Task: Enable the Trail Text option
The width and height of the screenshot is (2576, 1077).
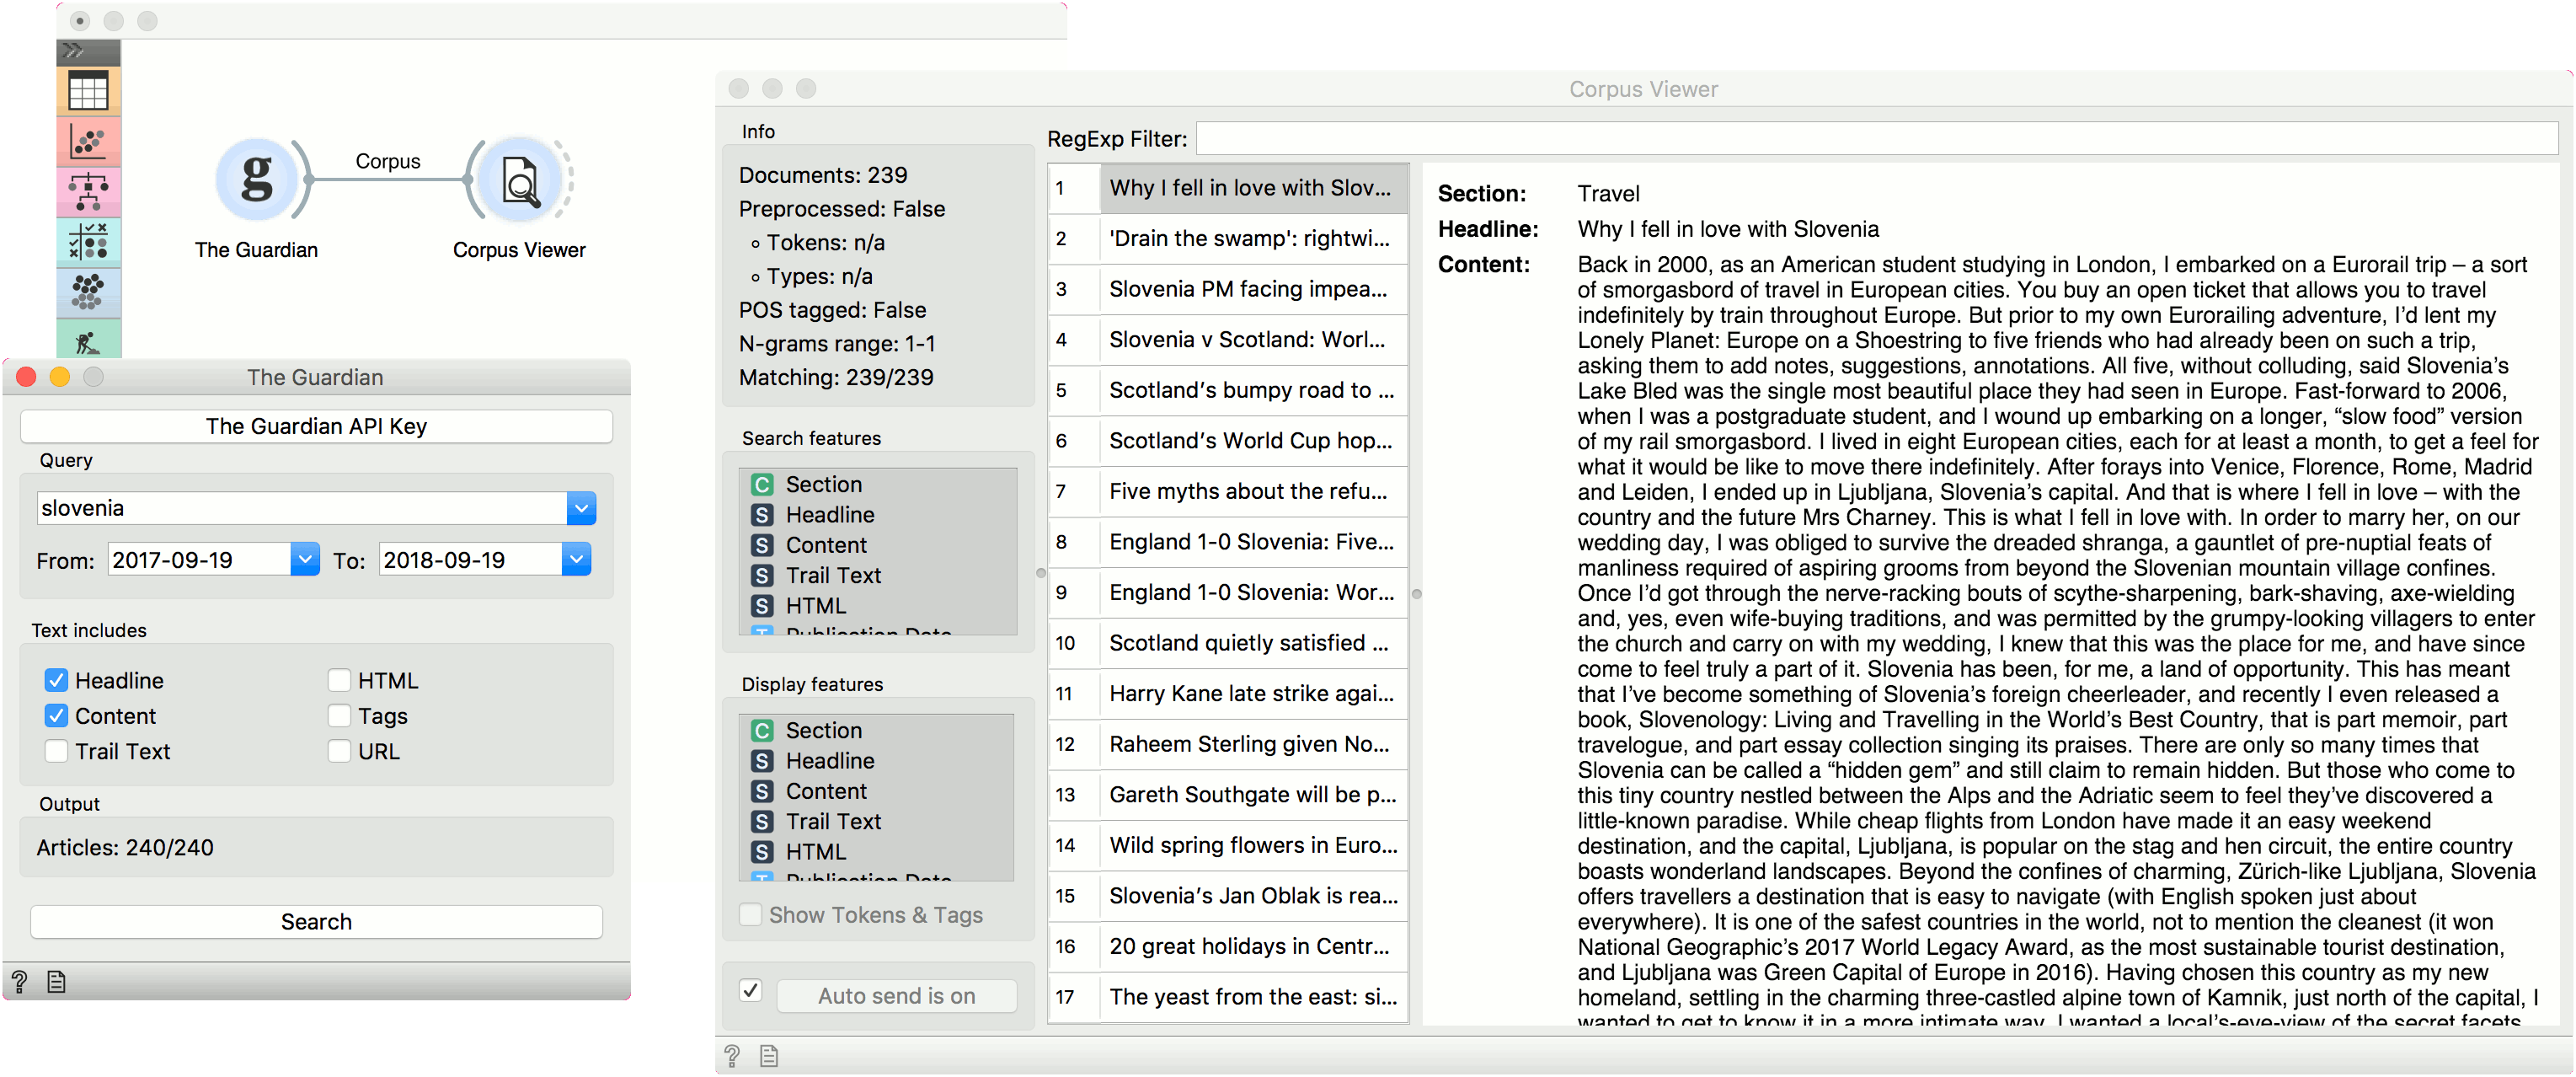Action: click(x=57, y=752)
